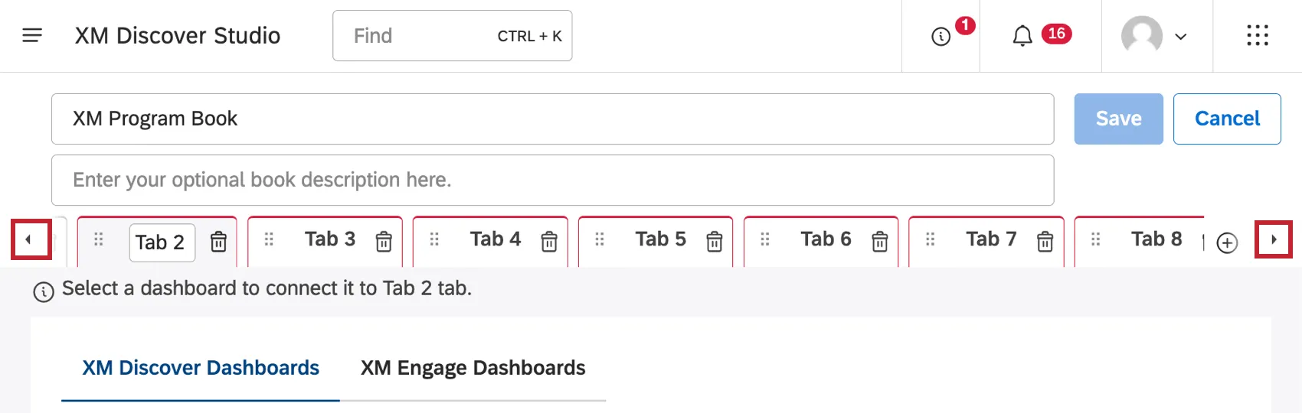Open the app switcher grid

coord(1257,36)
